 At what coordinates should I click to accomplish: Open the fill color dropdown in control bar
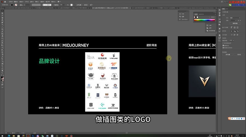pyautogui.click(x=14, y=5)
